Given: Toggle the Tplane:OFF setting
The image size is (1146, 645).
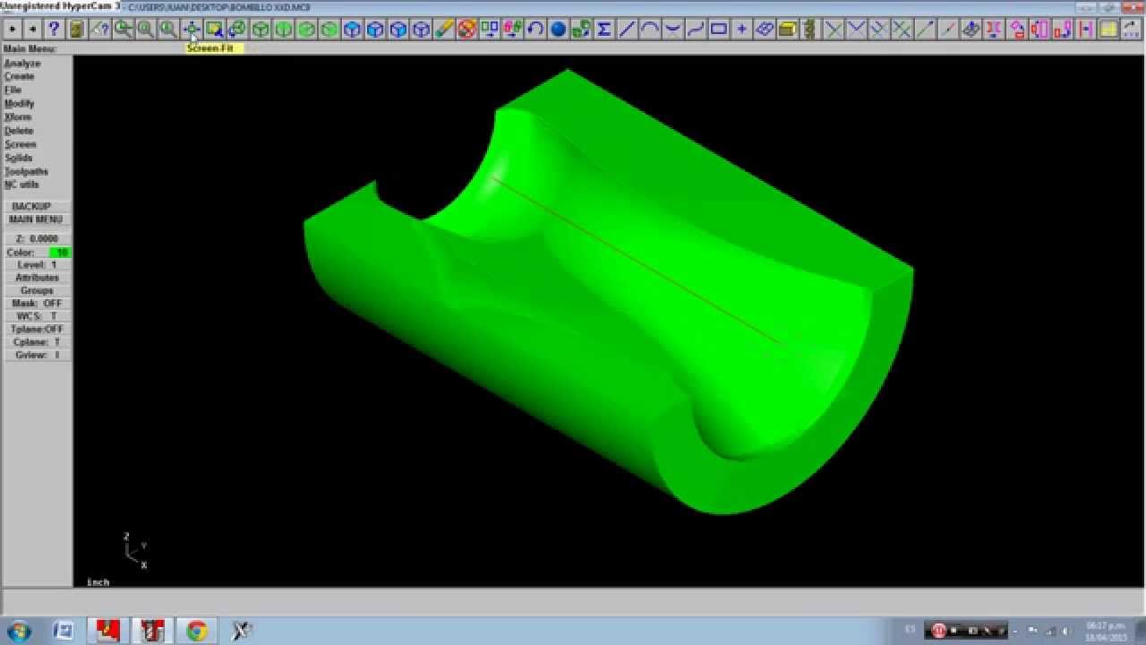Looking at the screenshot, I should 37,330.
